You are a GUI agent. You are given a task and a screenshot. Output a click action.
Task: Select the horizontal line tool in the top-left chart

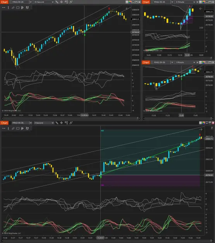tap(4, 8)
